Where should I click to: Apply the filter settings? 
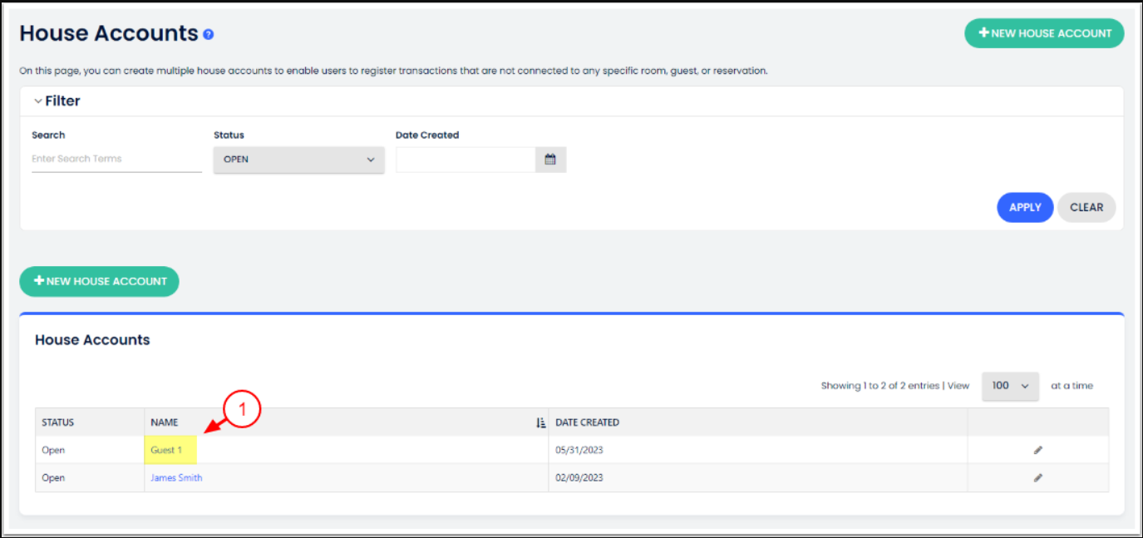coord(1025,208)
